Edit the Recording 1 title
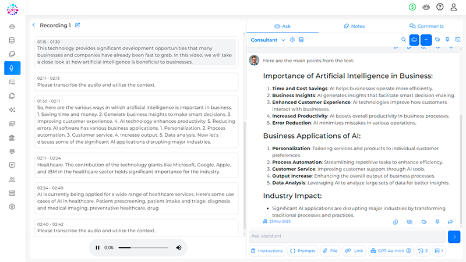The height and width of the screenshot is (262, 466). point(77,25)
